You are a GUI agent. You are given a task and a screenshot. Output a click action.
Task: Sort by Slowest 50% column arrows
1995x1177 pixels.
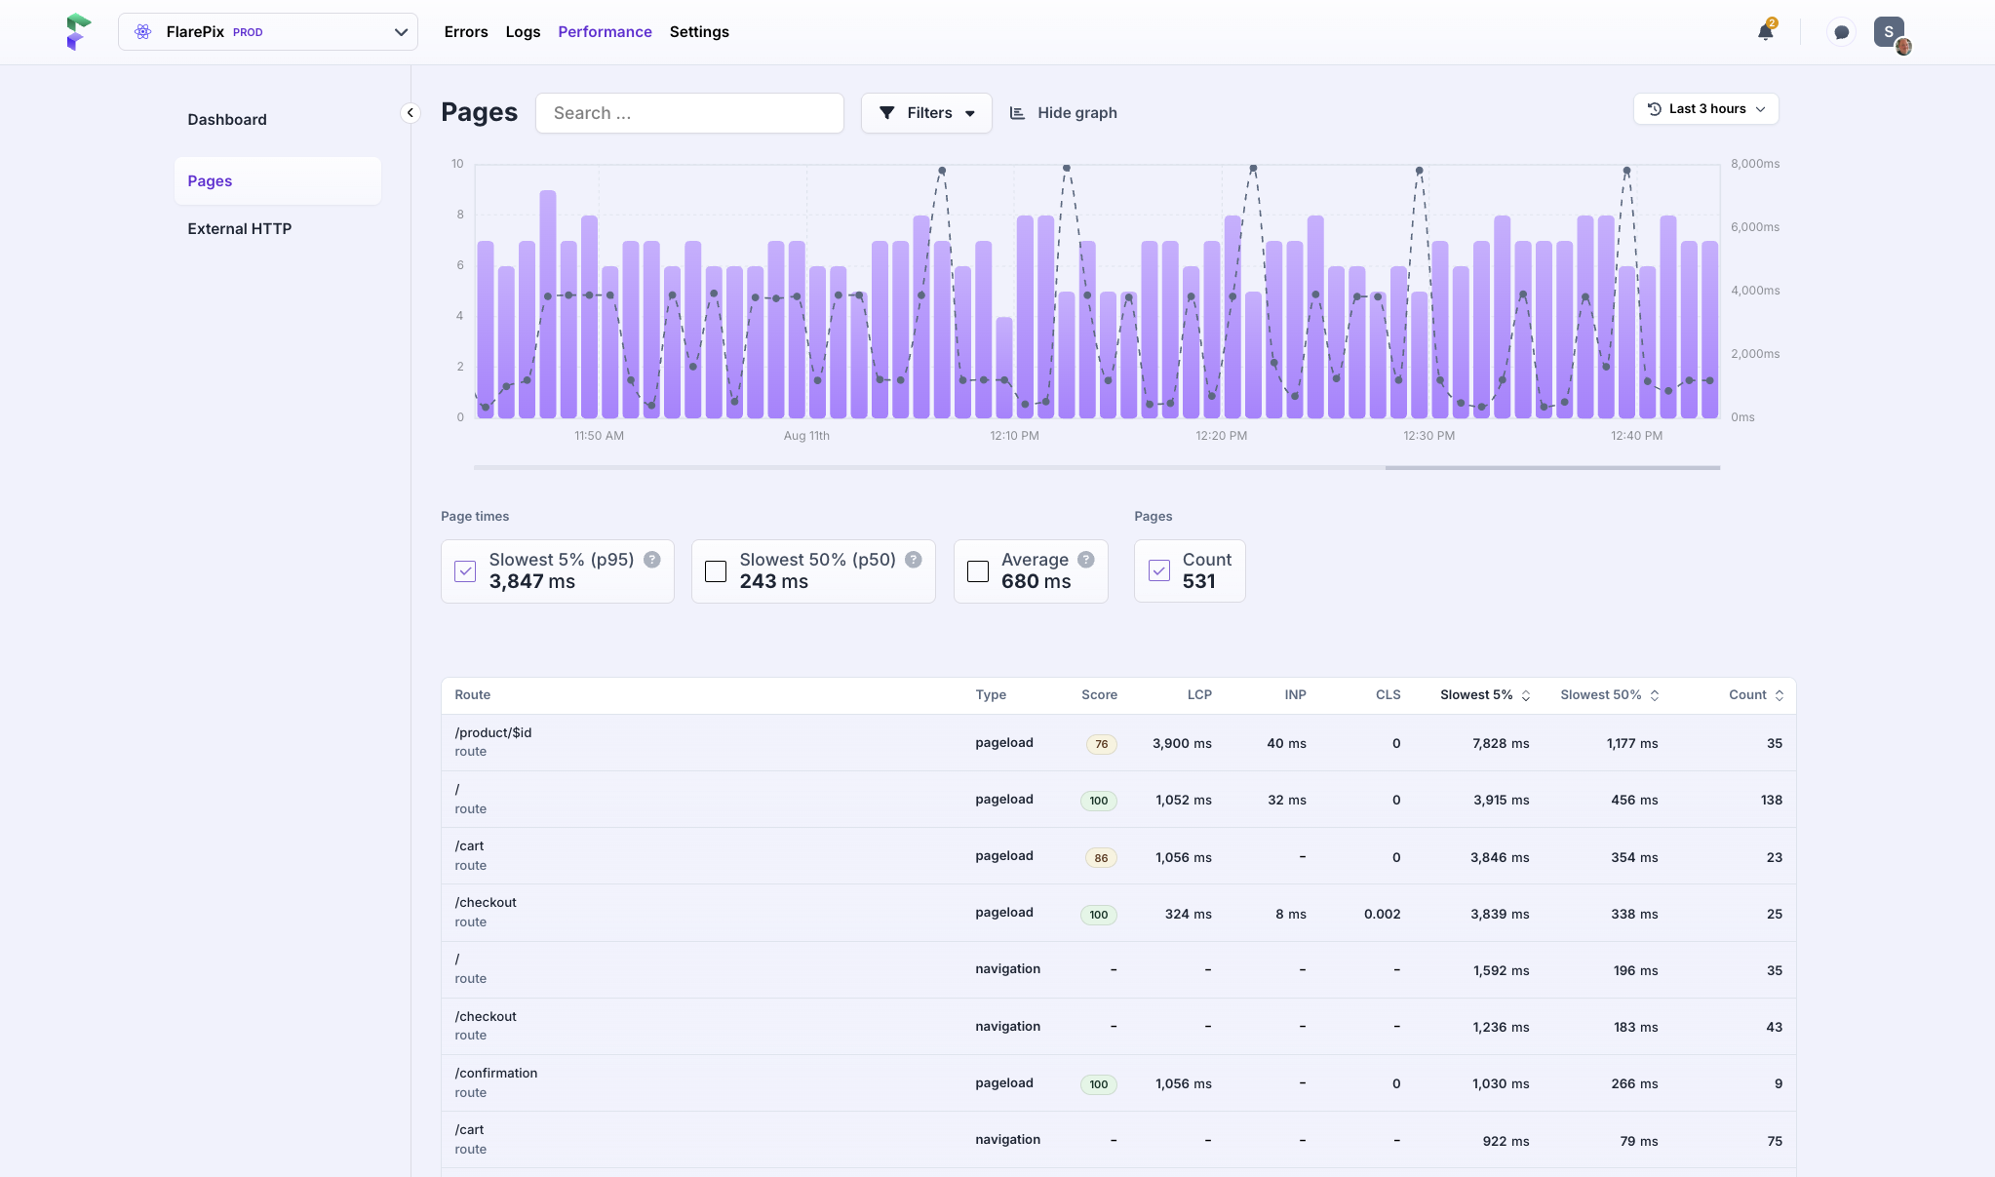click(x=1655, y=695)
